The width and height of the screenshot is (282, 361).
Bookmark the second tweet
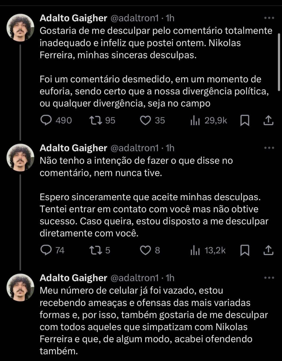(x=245, y=250)
